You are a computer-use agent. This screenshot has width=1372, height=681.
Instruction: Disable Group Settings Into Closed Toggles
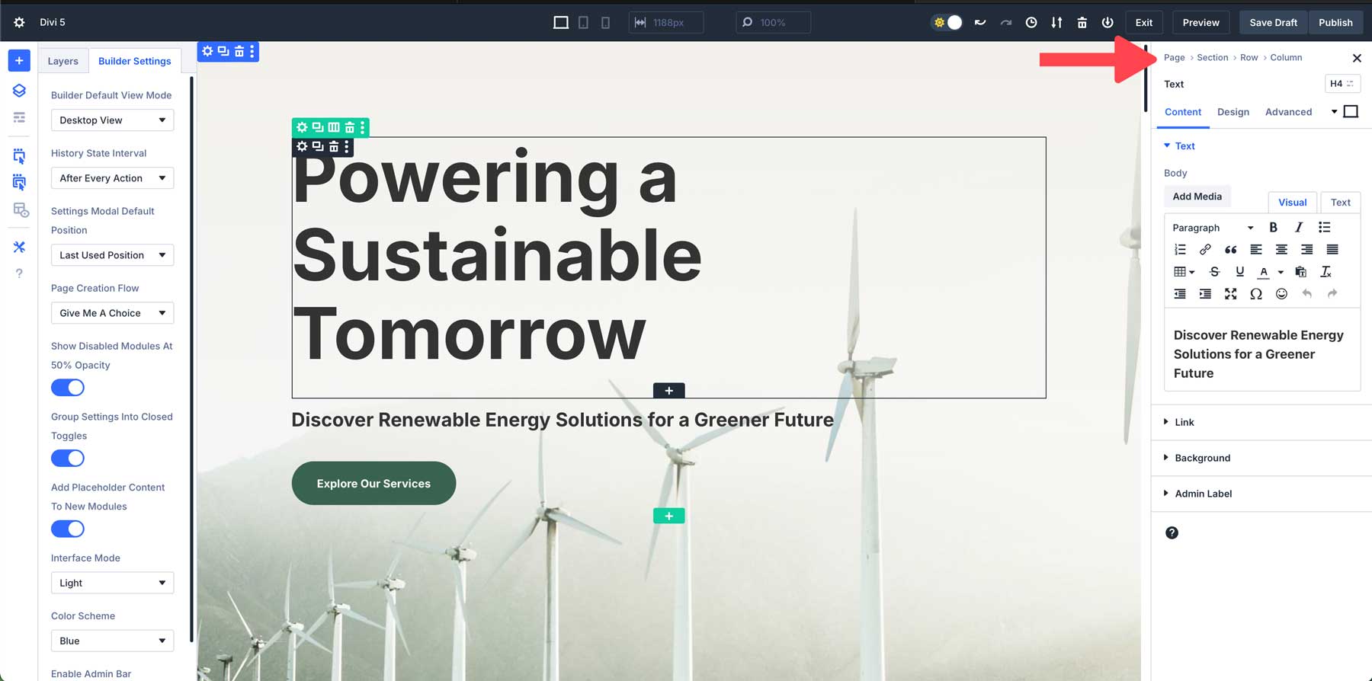coord(68,459)
